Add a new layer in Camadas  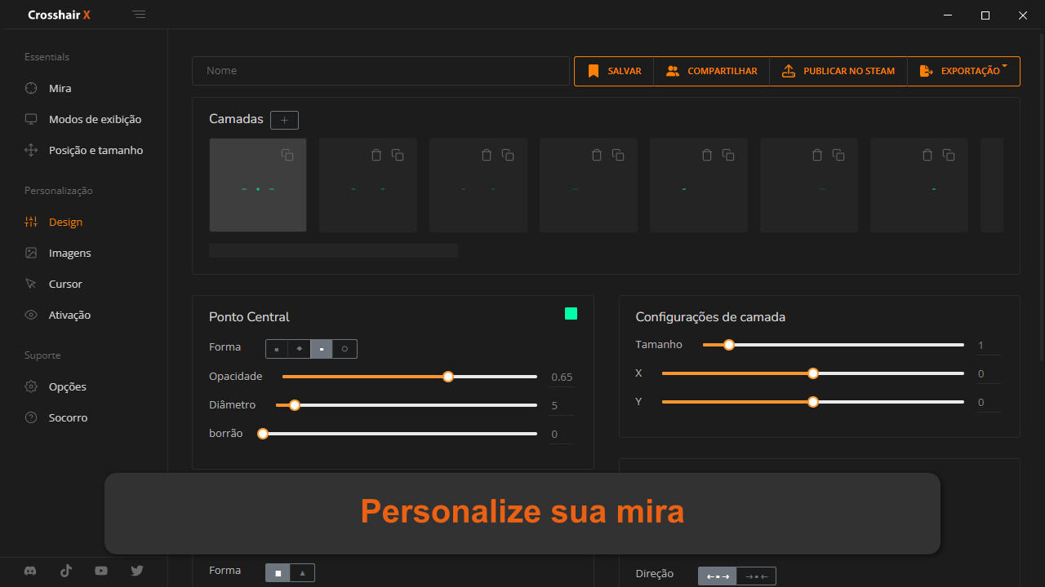coord(284,121)
